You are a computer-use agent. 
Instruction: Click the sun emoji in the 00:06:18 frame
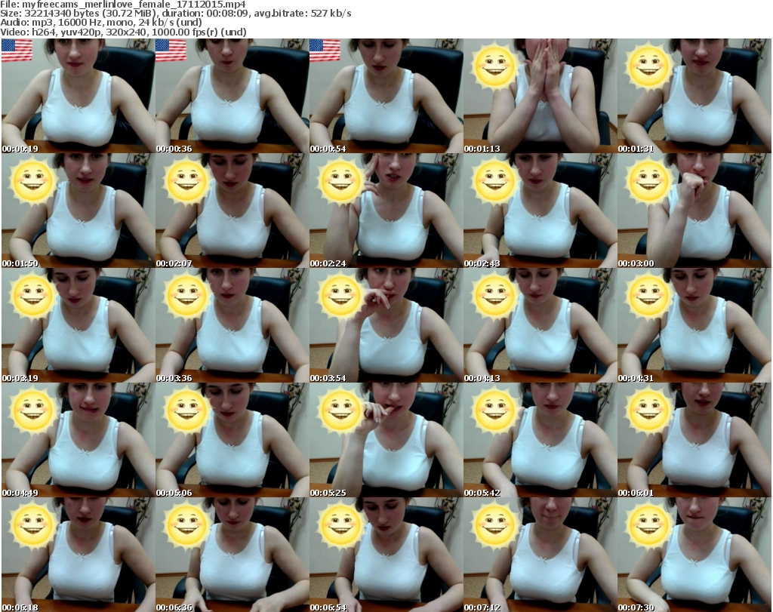tap(32, 526)
